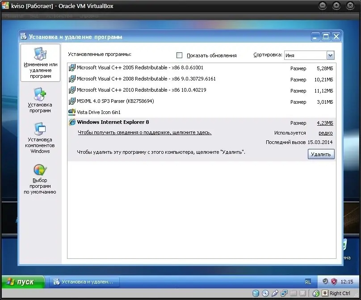Click the audio volume icon in the tray
The height and width of the screenshot is (300, 361).
click(x=325, y=281)
